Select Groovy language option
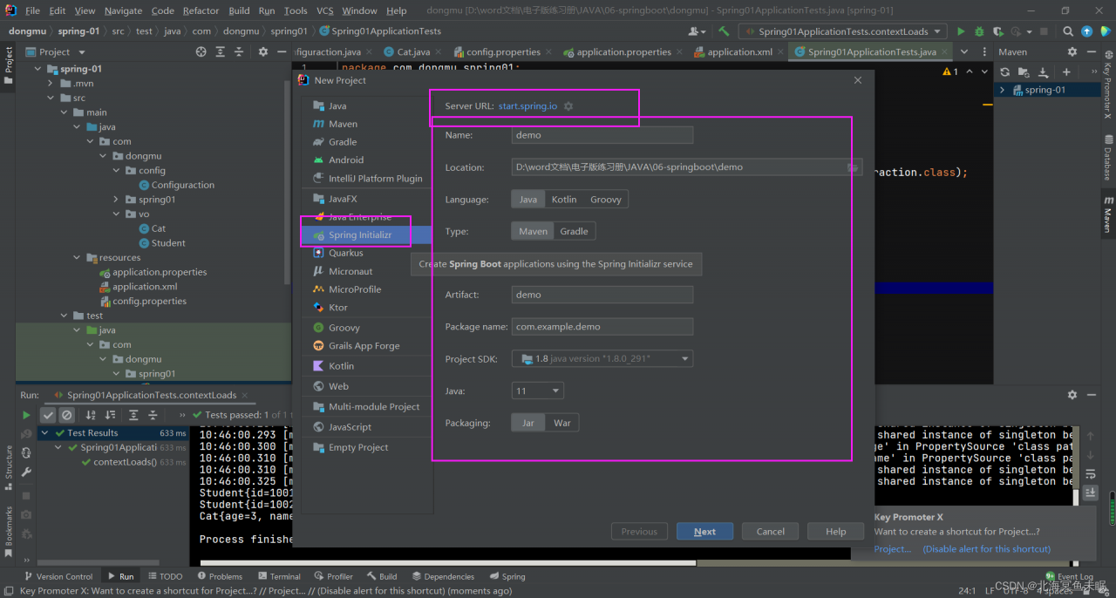The height and width of the screenshot is (598, 1116). click(x=606, y=200)
